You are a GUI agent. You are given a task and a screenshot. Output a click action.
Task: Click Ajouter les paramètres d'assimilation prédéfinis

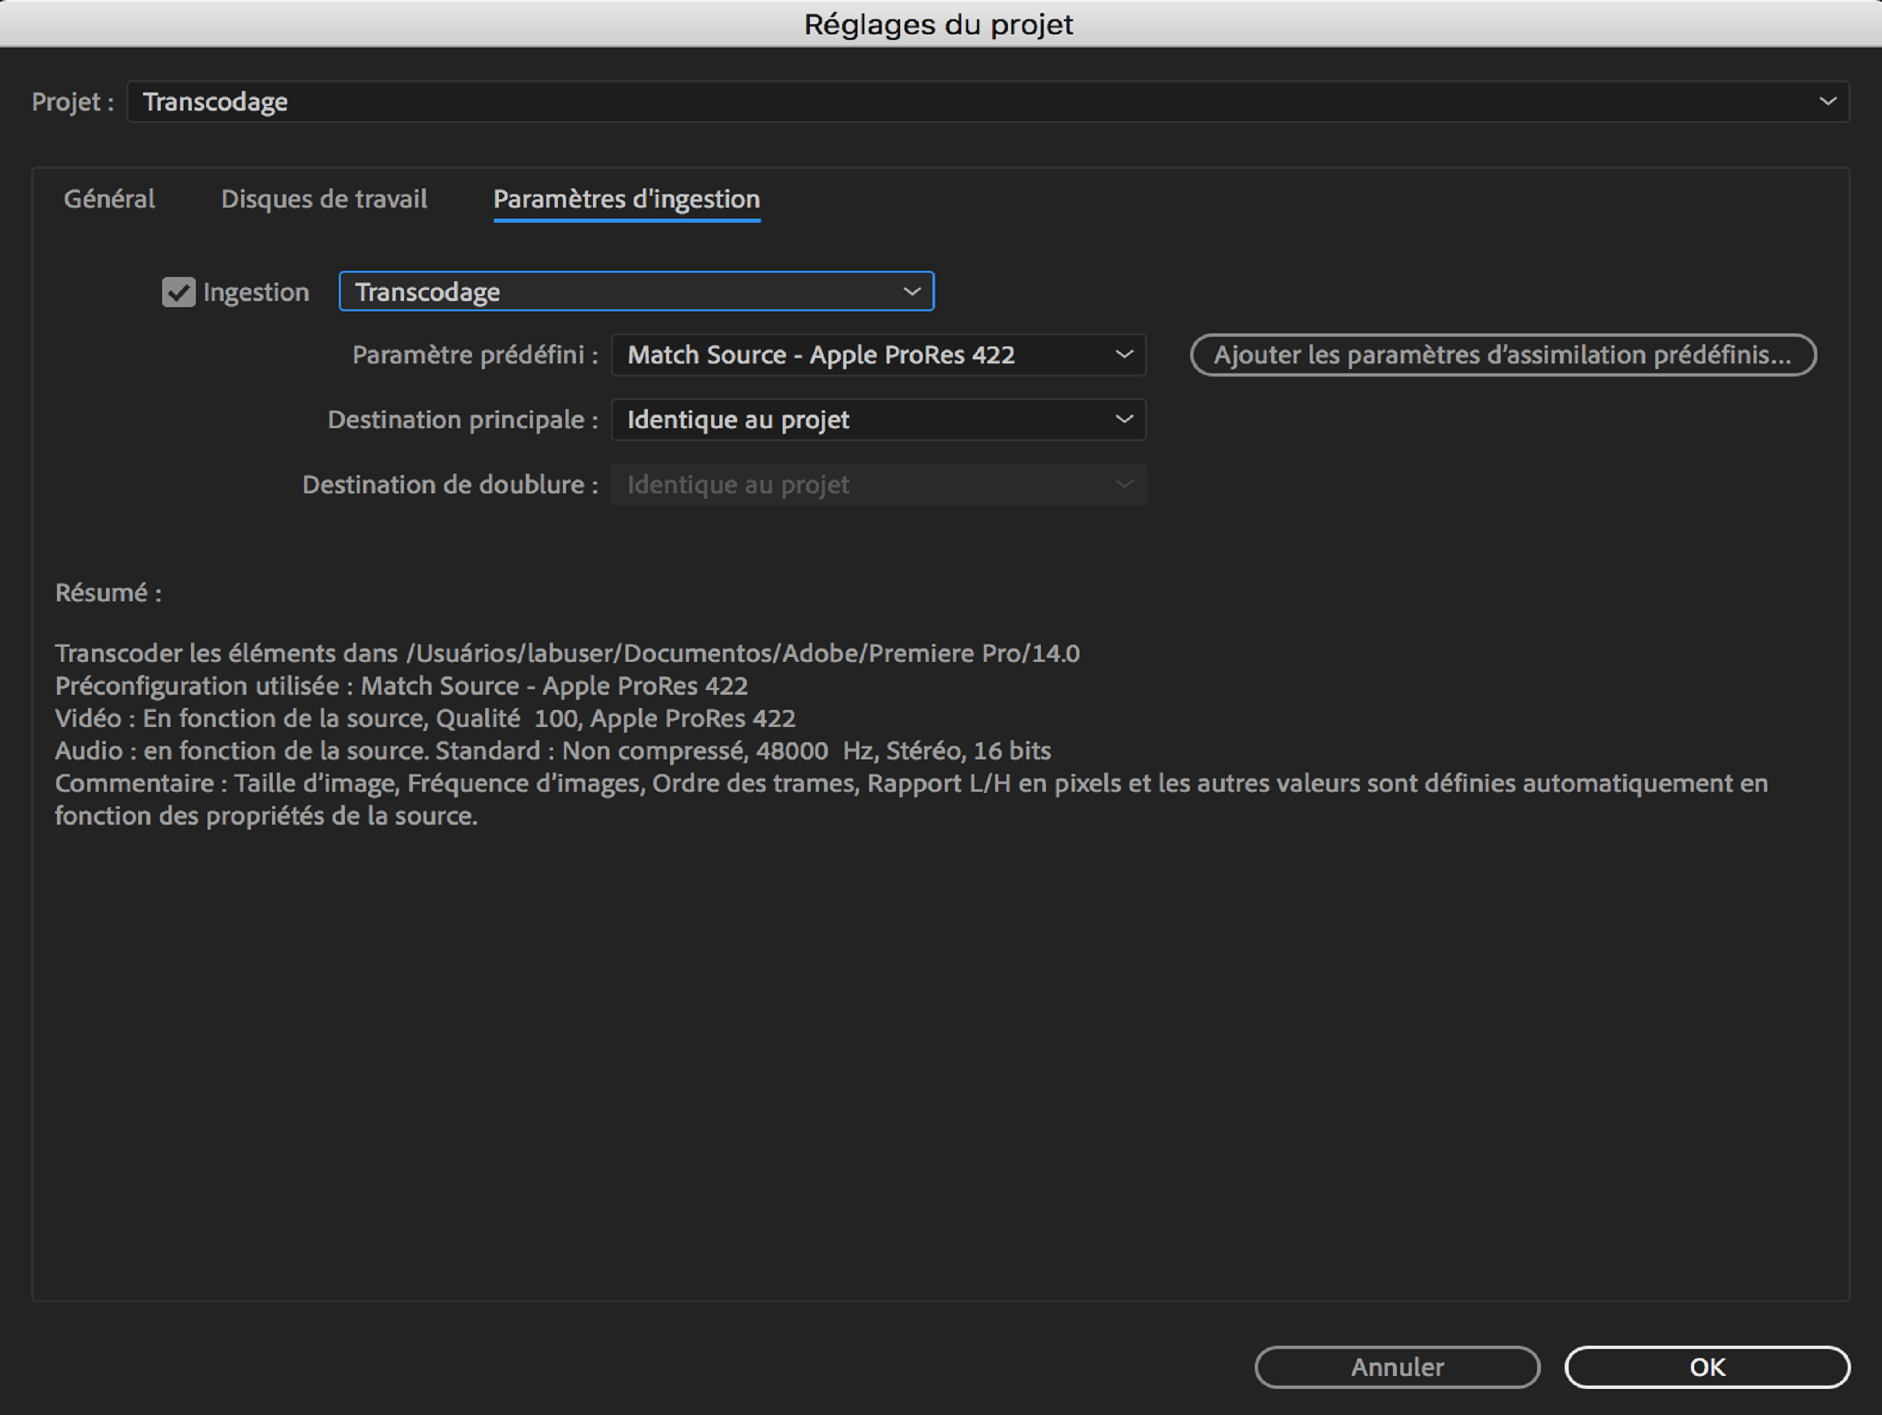click(1503, 355)
